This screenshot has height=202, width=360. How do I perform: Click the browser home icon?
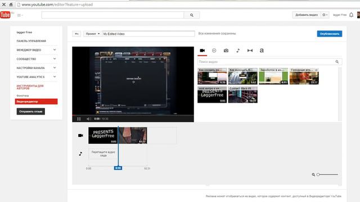tap(11, 4)
